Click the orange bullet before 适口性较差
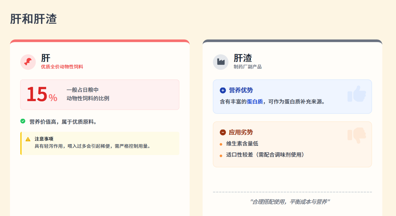The width and height of the screenshot is (396, 216). (221, 156)
